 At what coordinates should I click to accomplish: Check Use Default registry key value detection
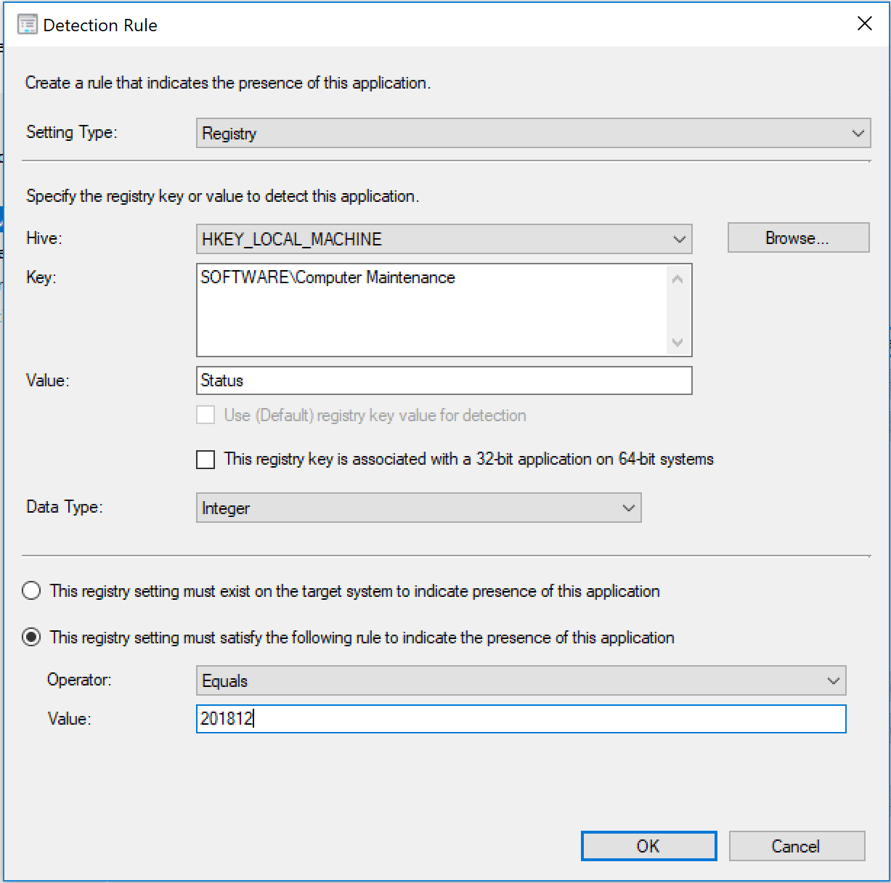(206, 415)
